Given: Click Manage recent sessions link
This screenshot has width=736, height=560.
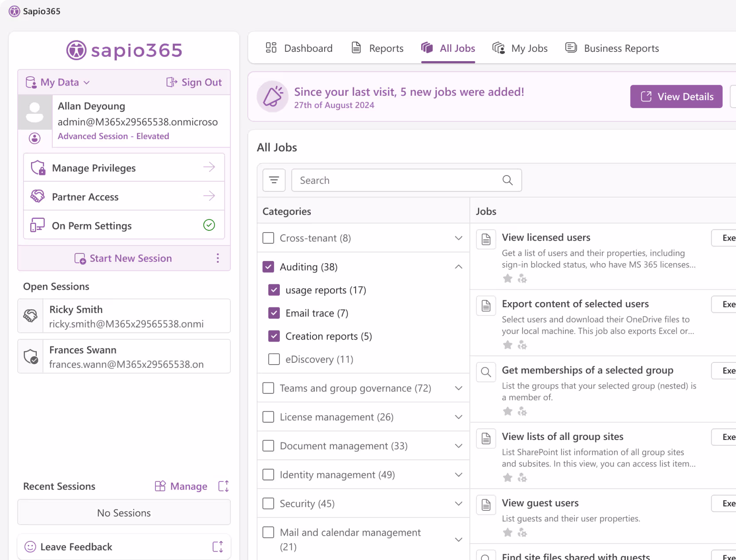Looking at the screenshot, I should 181,486.
